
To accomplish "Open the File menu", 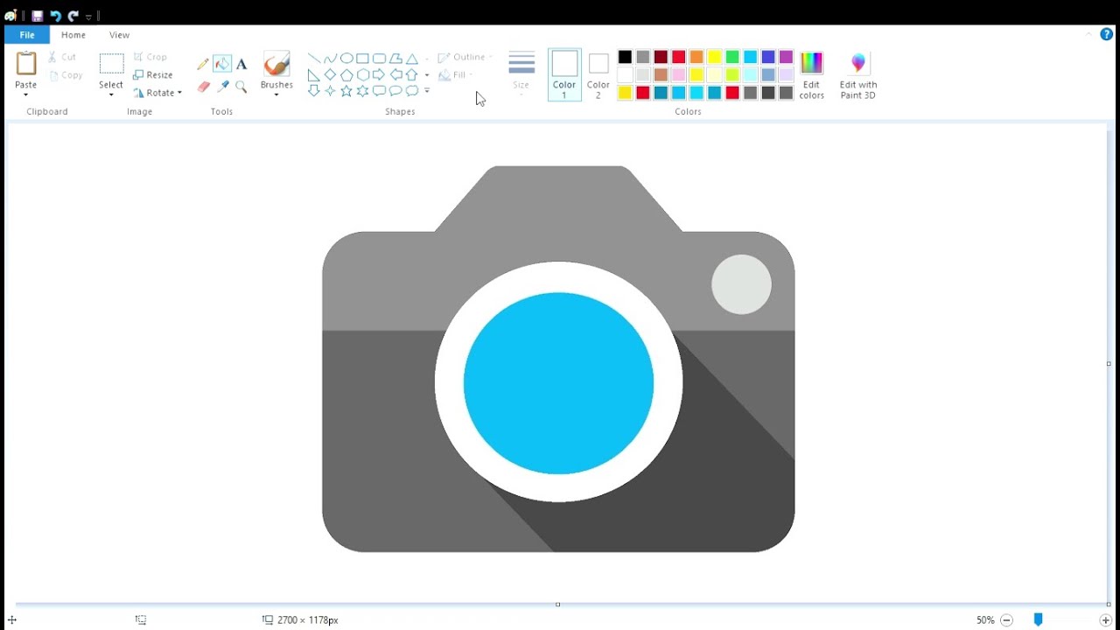I will (x=27, y=35).
